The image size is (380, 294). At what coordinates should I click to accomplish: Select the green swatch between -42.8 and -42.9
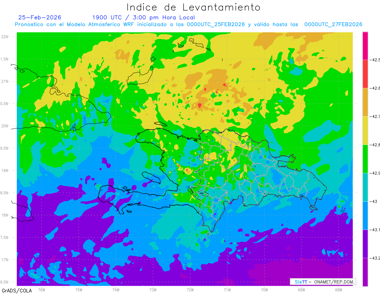click(x=365, y=159)
